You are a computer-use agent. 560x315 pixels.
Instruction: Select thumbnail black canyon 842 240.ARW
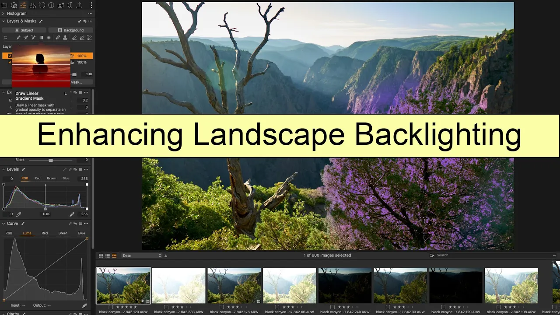tap(345, 286)
